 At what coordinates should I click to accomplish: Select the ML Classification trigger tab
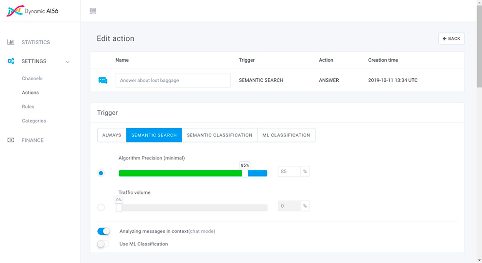coord(286,135)
